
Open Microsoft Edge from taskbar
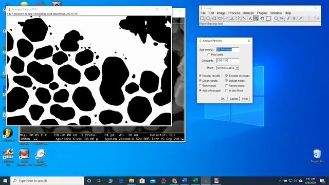click(121, 180)
